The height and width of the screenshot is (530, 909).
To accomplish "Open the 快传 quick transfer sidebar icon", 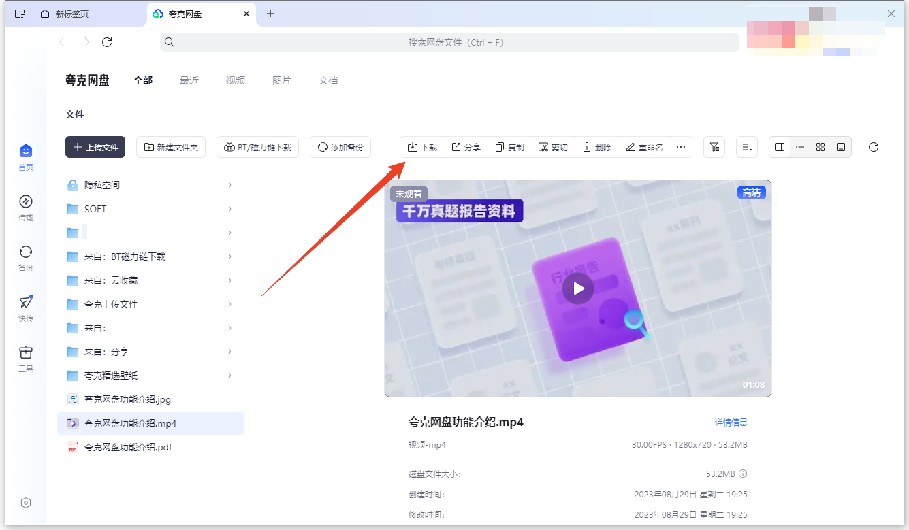I will coord(25,306).
